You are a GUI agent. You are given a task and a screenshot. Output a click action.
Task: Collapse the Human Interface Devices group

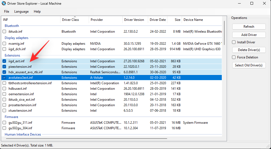[x=23, y=134]
